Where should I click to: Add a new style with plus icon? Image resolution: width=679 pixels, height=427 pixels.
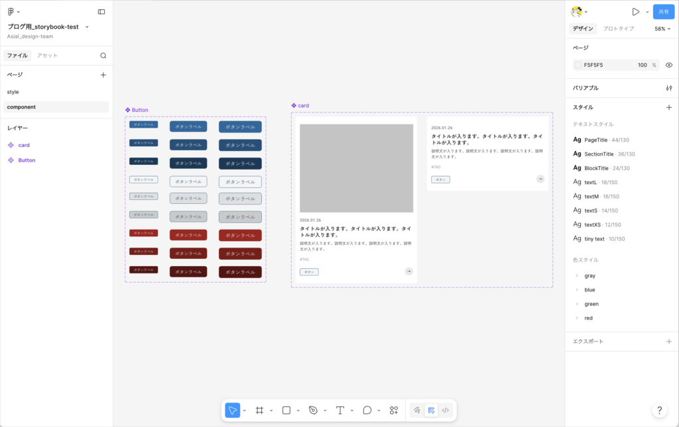tap(669, 107)
